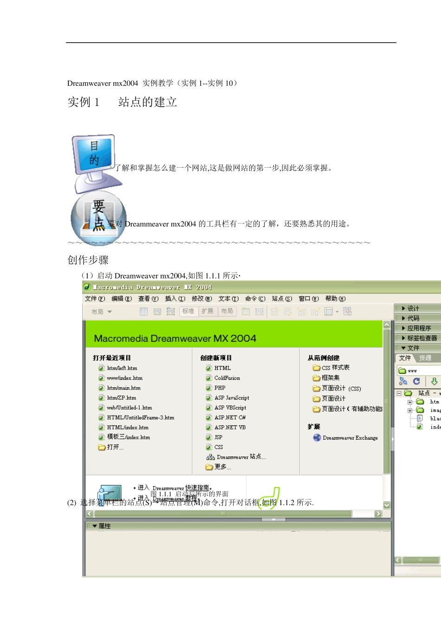Open the 帮助(H) menu
Viewport: 441px width, 624px height.
(335, 299)
